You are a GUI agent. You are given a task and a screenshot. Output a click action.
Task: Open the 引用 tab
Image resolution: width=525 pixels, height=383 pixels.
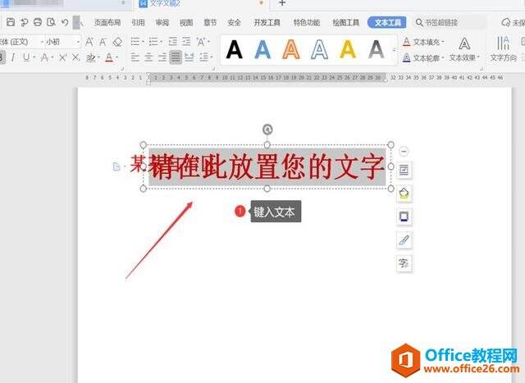(x=138, y=22)
